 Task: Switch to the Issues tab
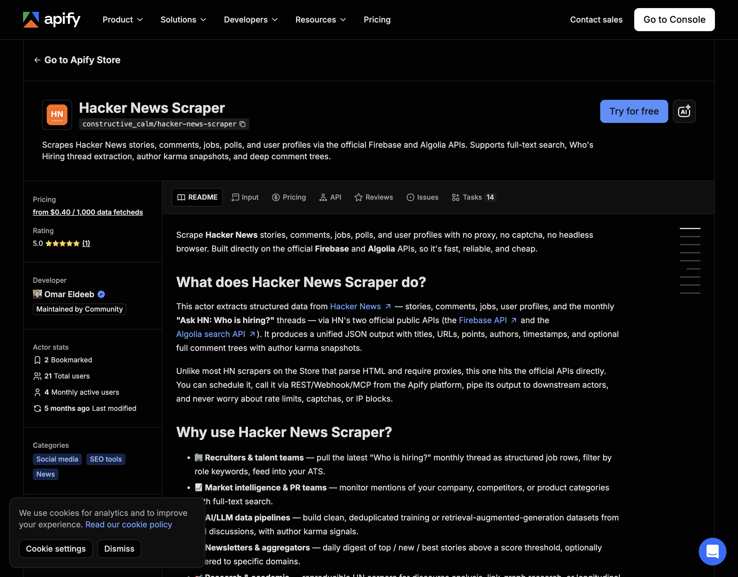pyautogui.click(x=422, y=197)
